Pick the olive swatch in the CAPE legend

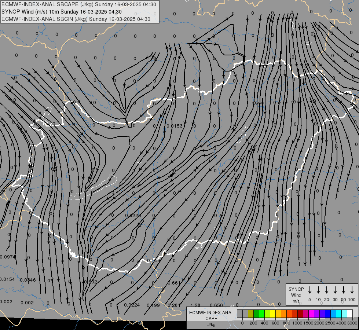click(251, 313)
